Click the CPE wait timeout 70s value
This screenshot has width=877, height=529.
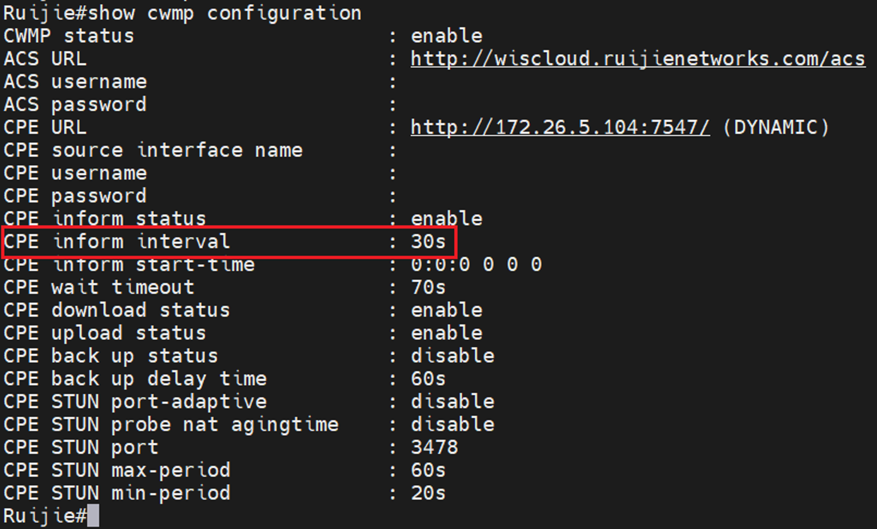[x=428, y=287]
